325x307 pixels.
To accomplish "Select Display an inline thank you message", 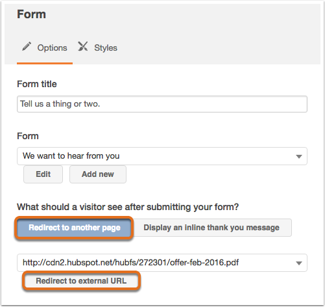I will click(x=211, y=228).
